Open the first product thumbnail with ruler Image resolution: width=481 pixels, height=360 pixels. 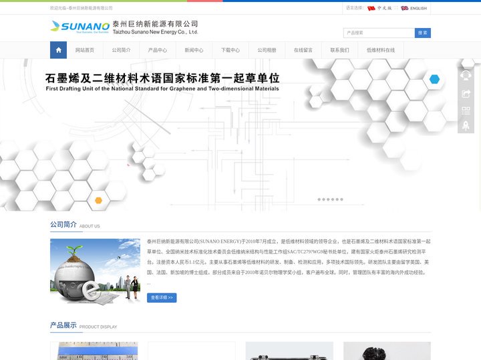click(x=94, y=351)
